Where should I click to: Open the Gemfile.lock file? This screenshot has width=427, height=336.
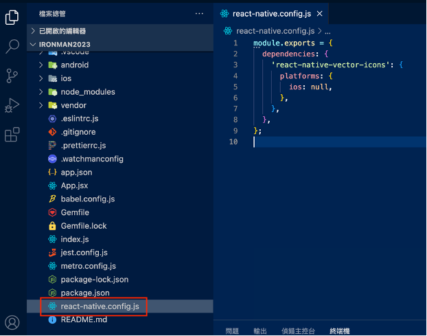[x=120, y=225]
